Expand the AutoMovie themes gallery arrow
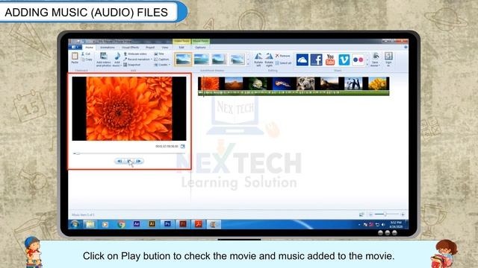478x268 pixels. (x=248, y=64)
